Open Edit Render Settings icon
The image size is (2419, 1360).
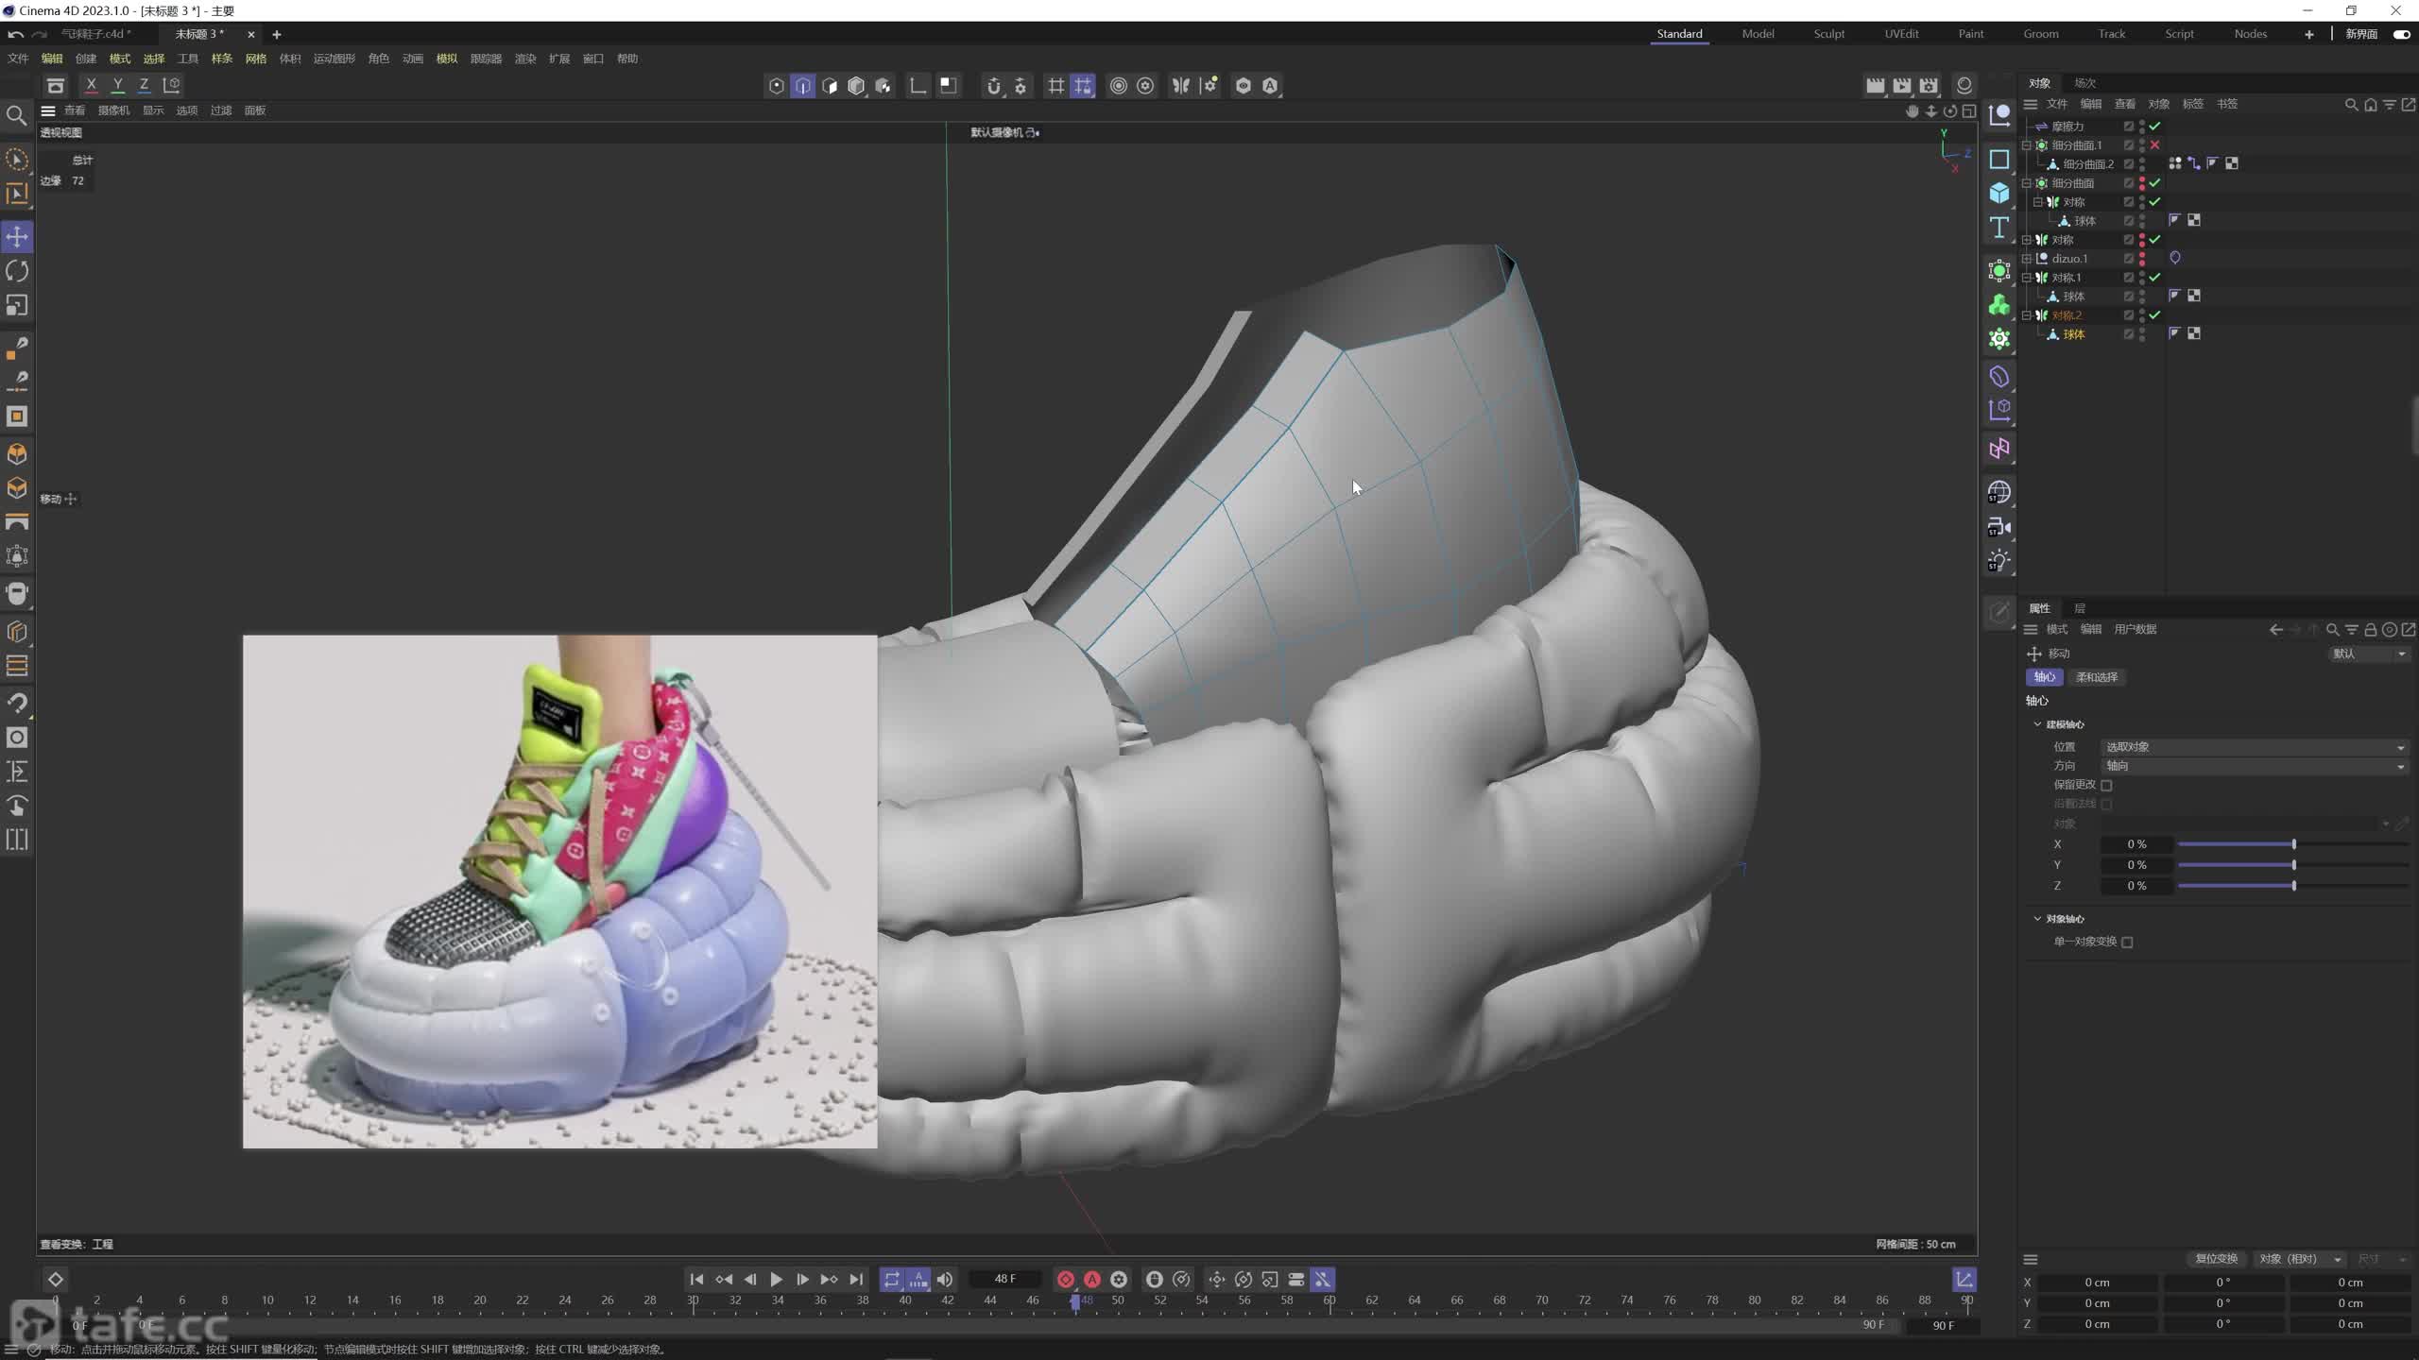1929,86
